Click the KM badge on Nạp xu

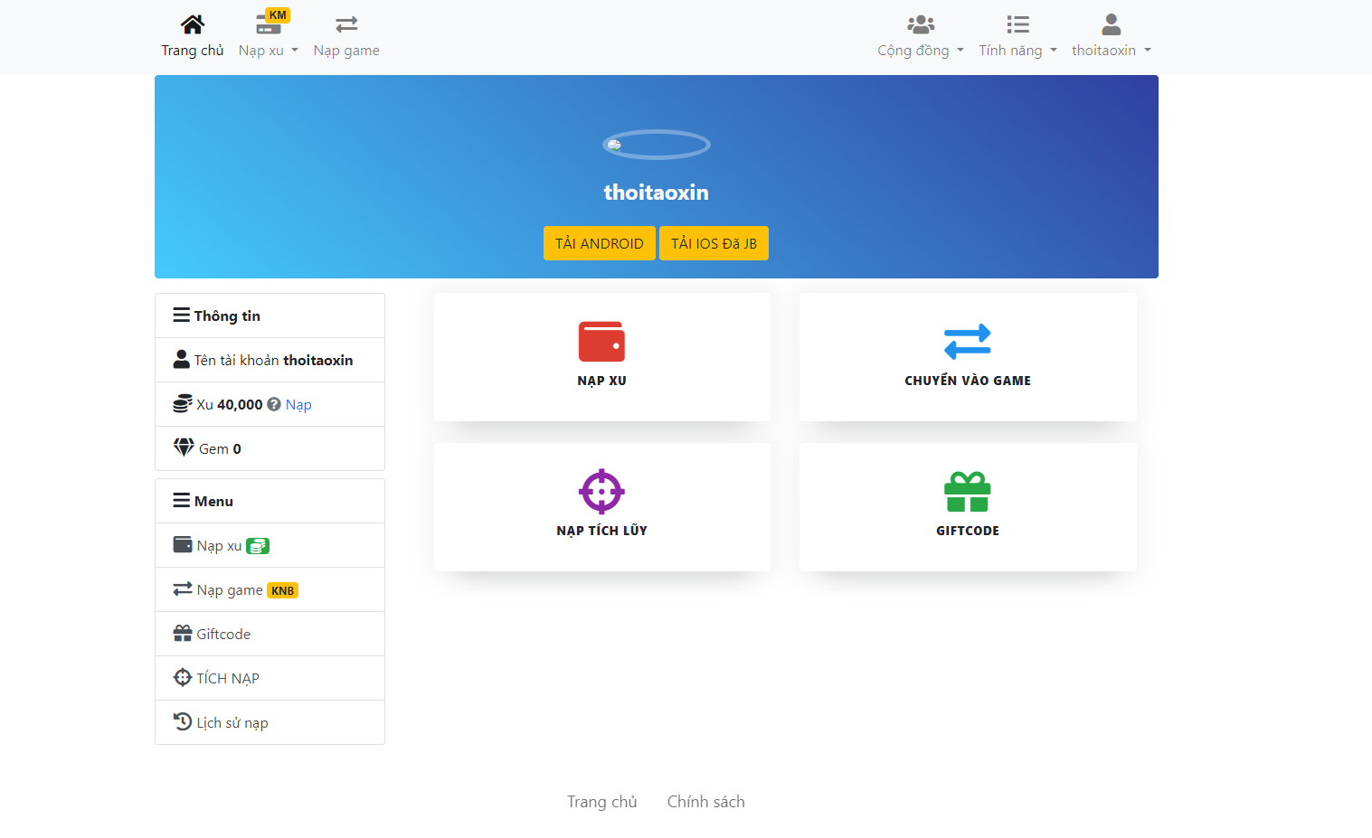(x=278, y=15)
